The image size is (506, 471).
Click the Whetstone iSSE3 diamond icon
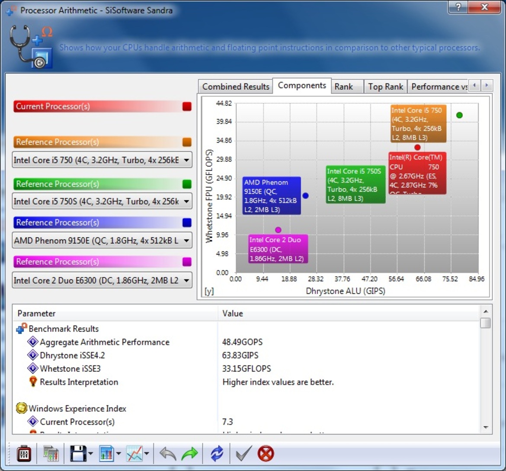pyautogui.click(x=32, y=368)
